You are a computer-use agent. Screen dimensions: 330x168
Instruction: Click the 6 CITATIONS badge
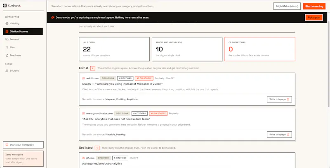click(x=125, y=78)
